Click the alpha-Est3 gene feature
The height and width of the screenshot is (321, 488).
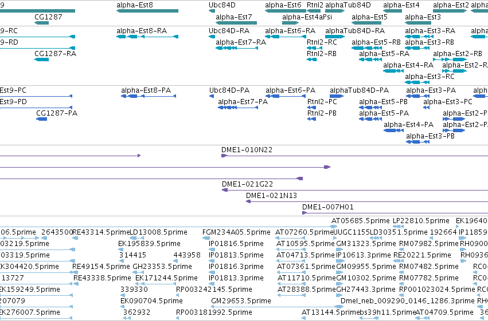(418, 23)
